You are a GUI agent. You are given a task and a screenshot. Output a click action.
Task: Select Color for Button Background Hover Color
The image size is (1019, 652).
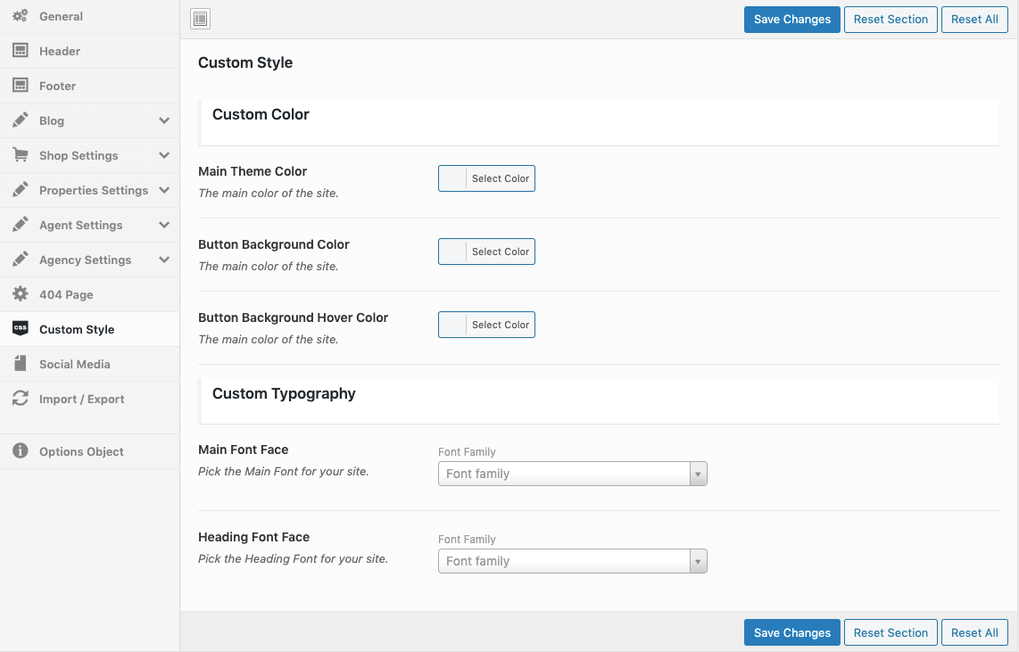[x=486, y=325]
